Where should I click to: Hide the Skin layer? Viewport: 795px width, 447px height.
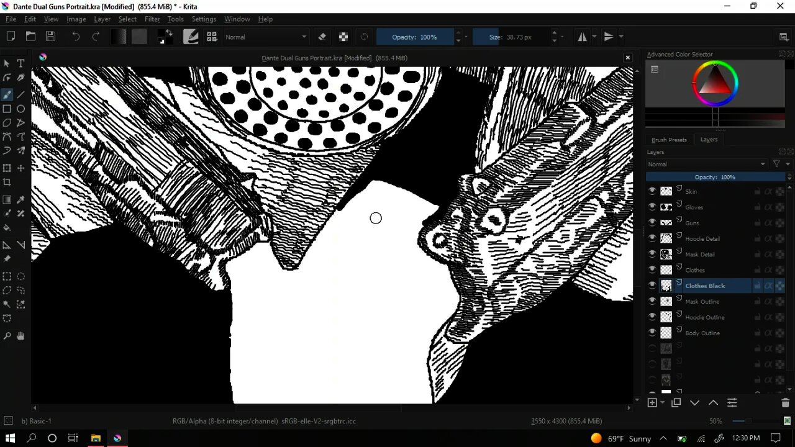click(x=652, y=191)
